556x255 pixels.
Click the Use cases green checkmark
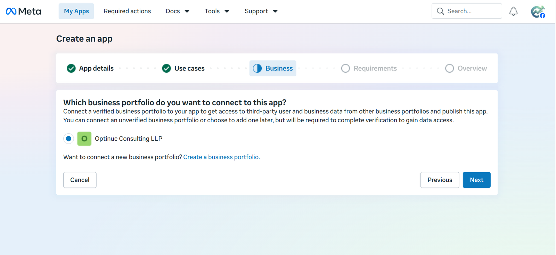(166, 68)
